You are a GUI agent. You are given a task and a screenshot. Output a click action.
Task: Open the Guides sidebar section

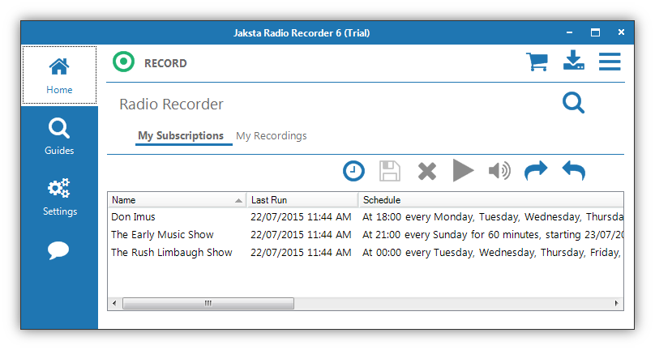(59, 137)
